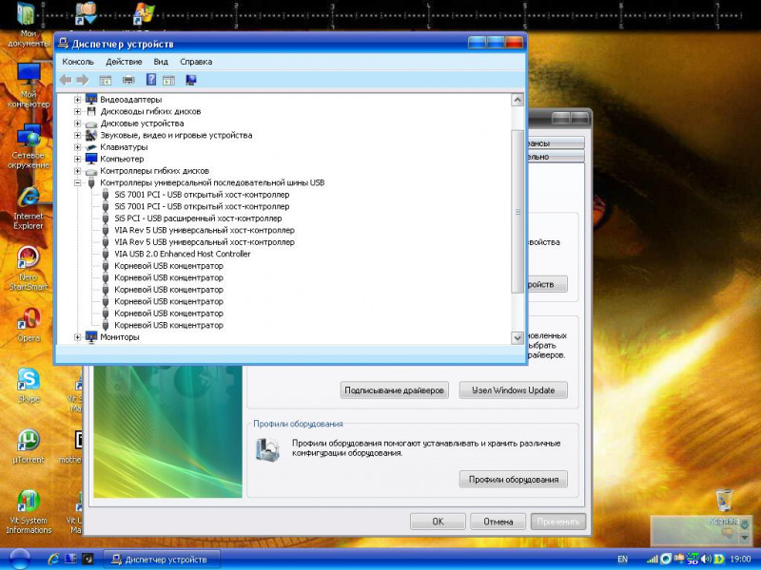Click the 19:00 taskbar clock

point(740,559)
